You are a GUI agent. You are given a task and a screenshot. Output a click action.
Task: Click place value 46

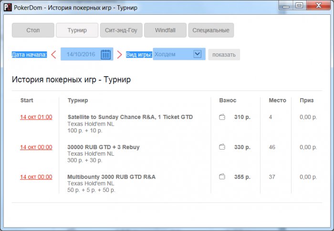click(x=272, y=147)
